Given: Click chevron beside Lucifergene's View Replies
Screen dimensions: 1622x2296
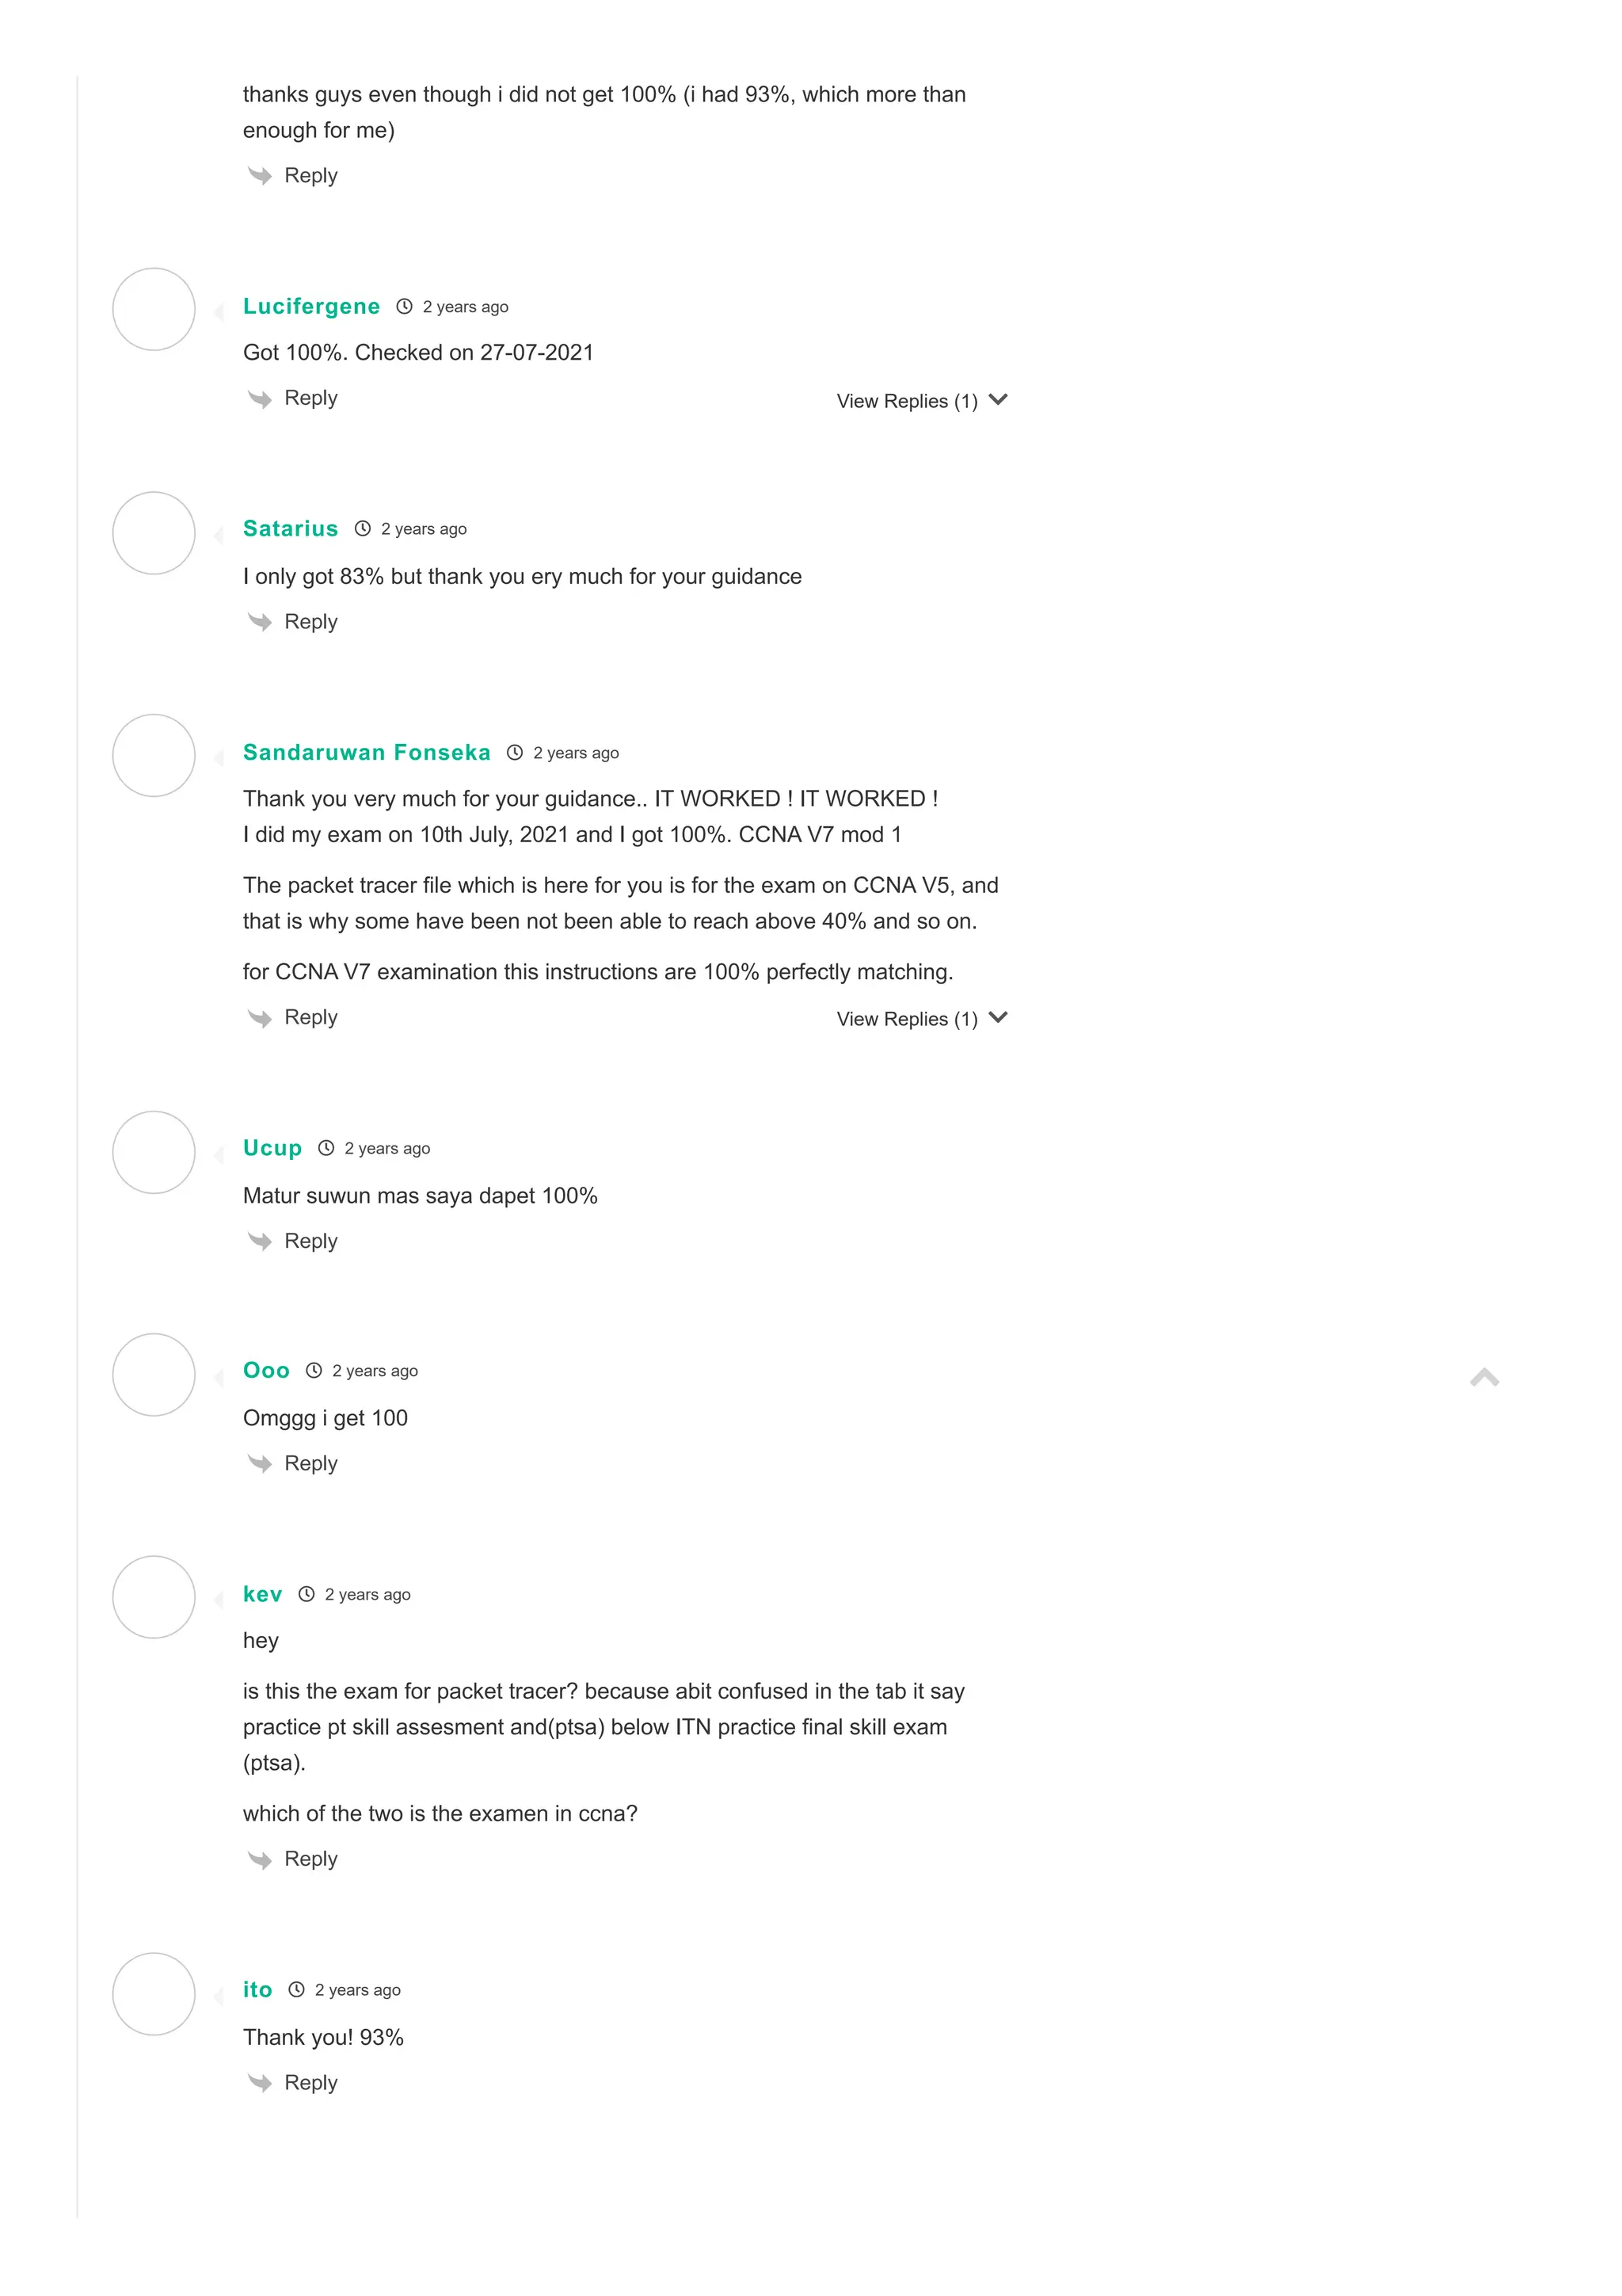Looking at the screenshot, I should point(997,399).
